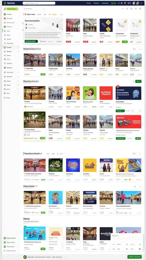
Task: Click the magnifier icon in the header
Action: [x=119, y=3]
